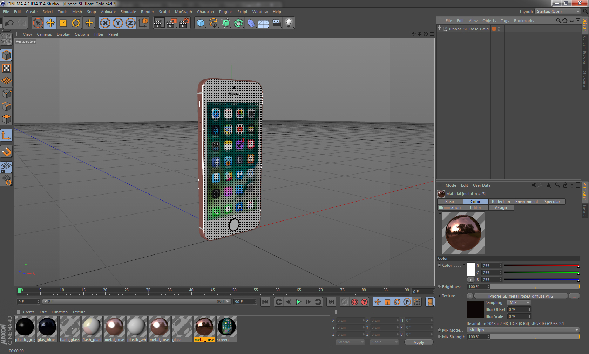This screenshot has width=589, height=354.
Task: Click the Undo arrow icon
Action: coord(9,23)
